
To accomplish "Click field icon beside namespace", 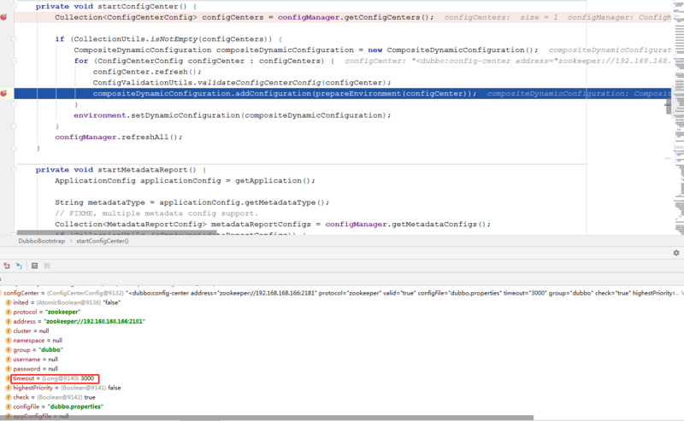I will pyautogui.click(x=9, y=341).
